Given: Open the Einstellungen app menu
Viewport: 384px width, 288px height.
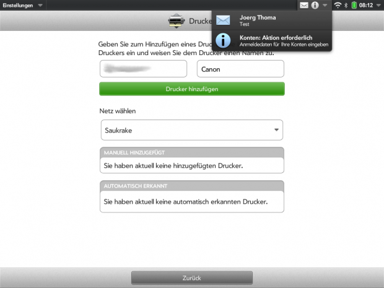Looking at the screenshot, I should (x=22, y=5).
